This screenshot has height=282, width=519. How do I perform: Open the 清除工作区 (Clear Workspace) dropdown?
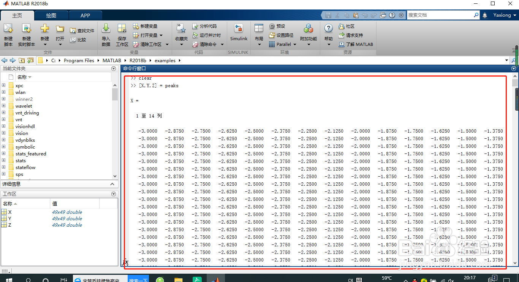(x=167, y=44)
